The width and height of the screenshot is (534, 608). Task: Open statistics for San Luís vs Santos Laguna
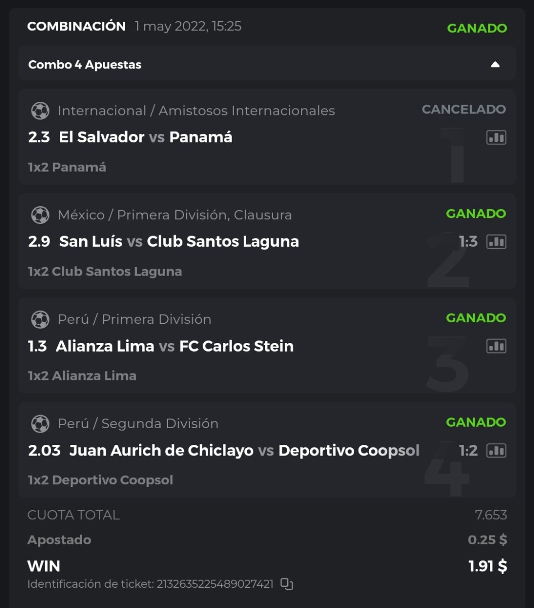pyautogui.click(x=496, y=242)
